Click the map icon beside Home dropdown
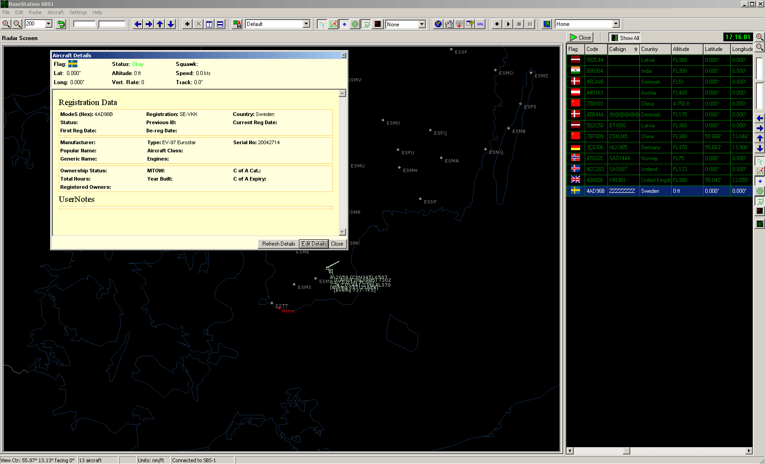 tap(547, 24)
